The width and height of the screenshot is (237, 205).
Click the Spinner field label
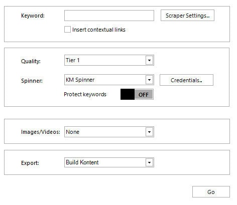tap(32, 81)
